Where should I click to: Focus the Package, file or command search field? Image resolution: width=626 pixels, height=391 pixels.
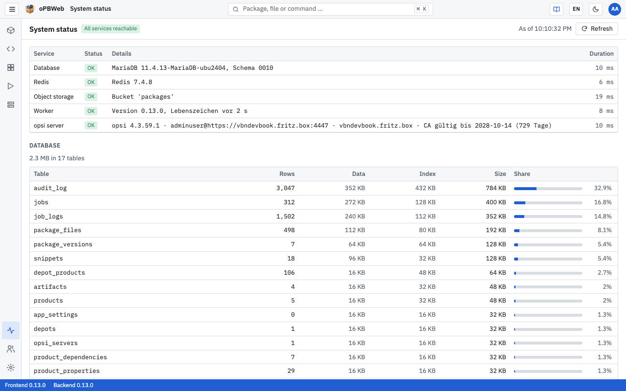point(331,9)
